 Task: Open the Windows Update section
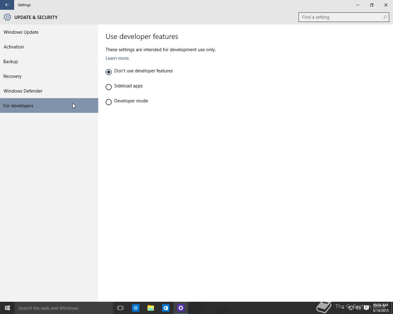pos(49,32)
